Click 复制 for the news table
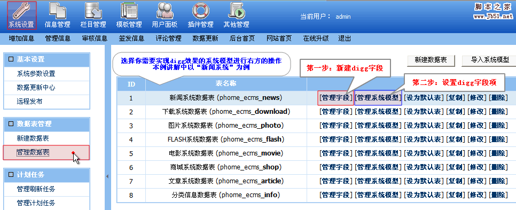The width and height of the screenshot is (516, 210). (x=456, y=98)
